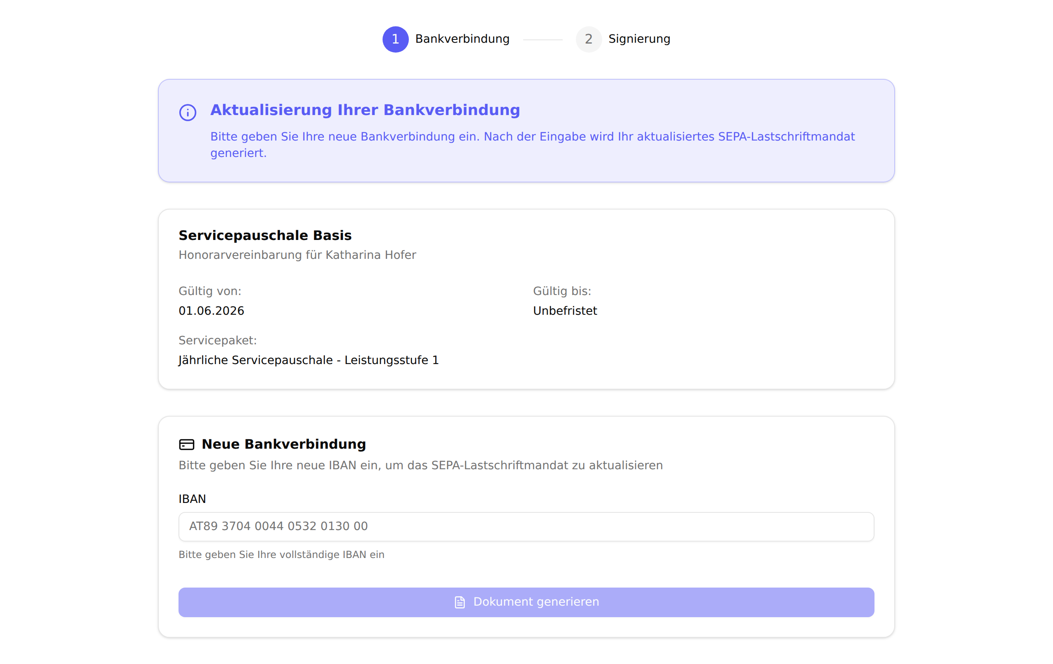Focus the IBAN input field
This screenshot has width=1053, height=664.
point(526,526)
